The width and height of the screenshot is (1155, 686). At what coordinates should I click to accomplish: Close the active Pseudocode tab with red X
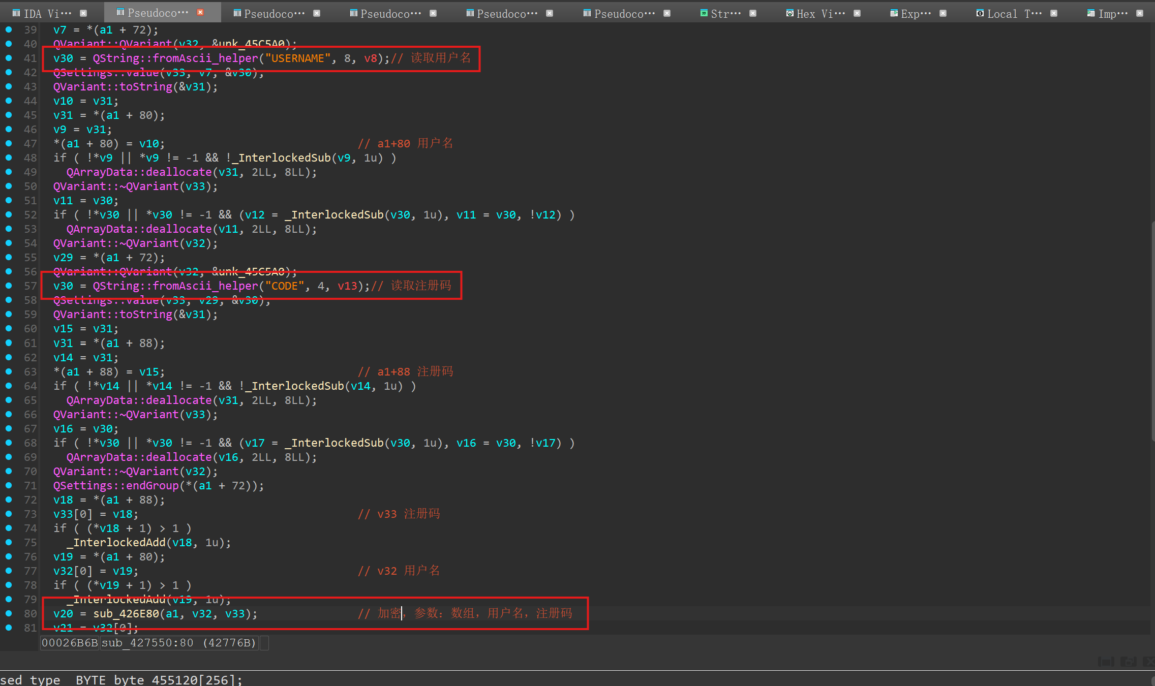click(200, 13)
